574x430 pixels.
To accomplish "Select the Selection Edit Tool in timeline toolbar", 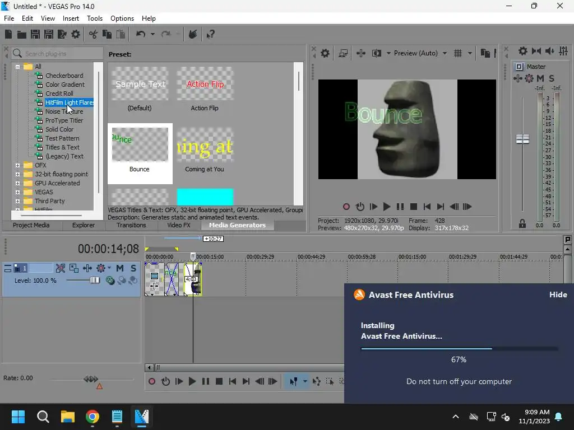I will (x=330, y=381).
